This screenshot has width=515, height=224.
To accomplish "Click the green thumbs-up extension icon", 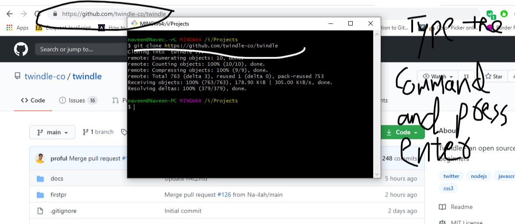I will [x=504, y=14].
